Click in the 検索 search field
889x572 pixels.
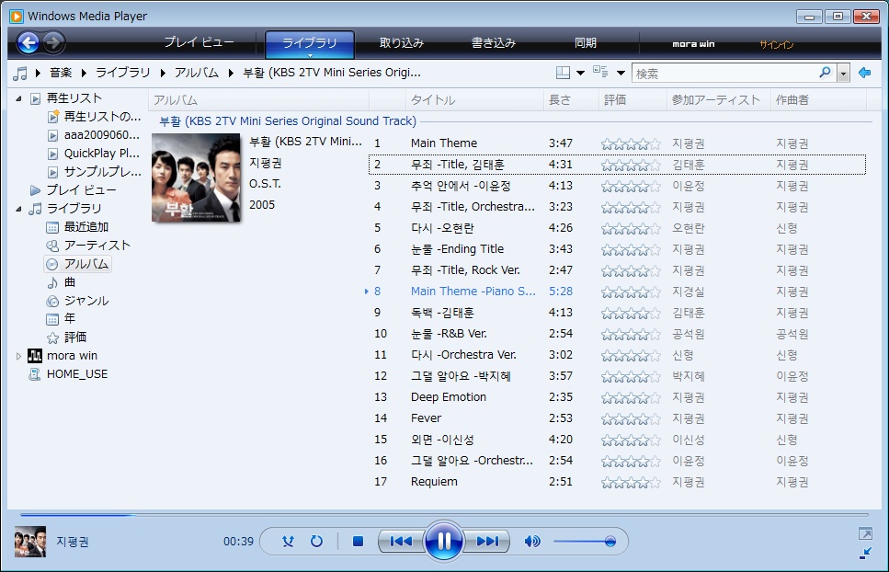tap(725, 74)
